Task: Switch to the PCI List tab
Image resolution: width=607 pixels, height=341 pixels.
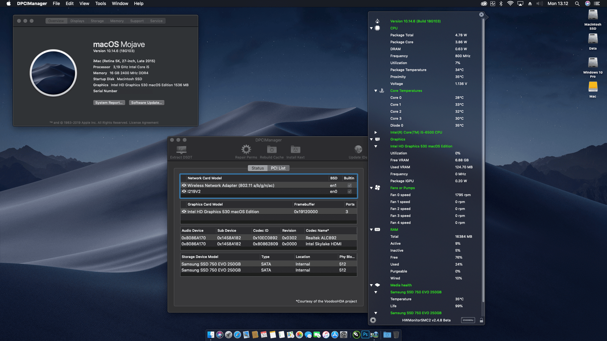Action: tap(278, 168)
